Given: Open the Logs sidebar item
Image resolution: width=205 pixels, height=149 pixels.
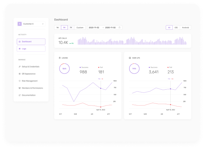Looking at the screenshot, I should [31, 49].
